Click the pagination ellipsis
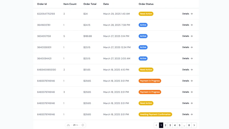 (184, 125)
